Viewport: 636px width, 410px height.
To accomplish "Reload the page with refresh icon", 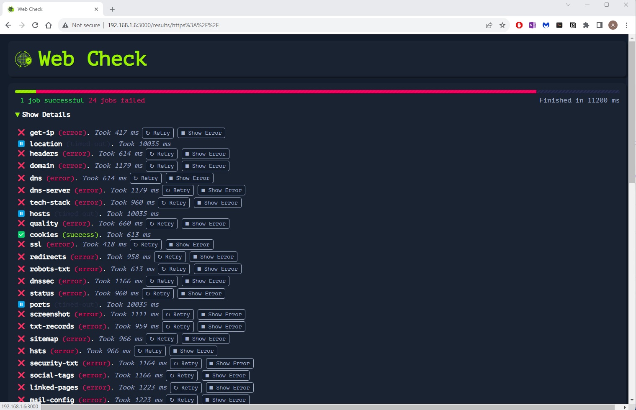I will [x=35, y=25].
